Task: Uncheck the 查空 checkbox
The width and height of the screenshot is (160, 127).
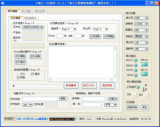Action: click(33, 74)
